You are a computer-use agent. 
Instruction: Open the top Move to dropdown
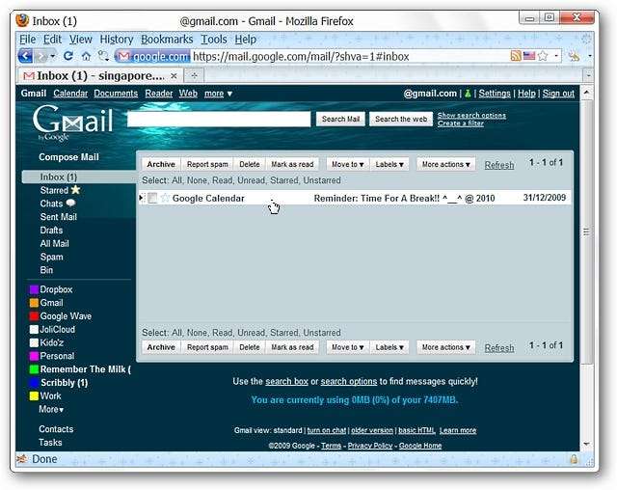pos(347,164)
